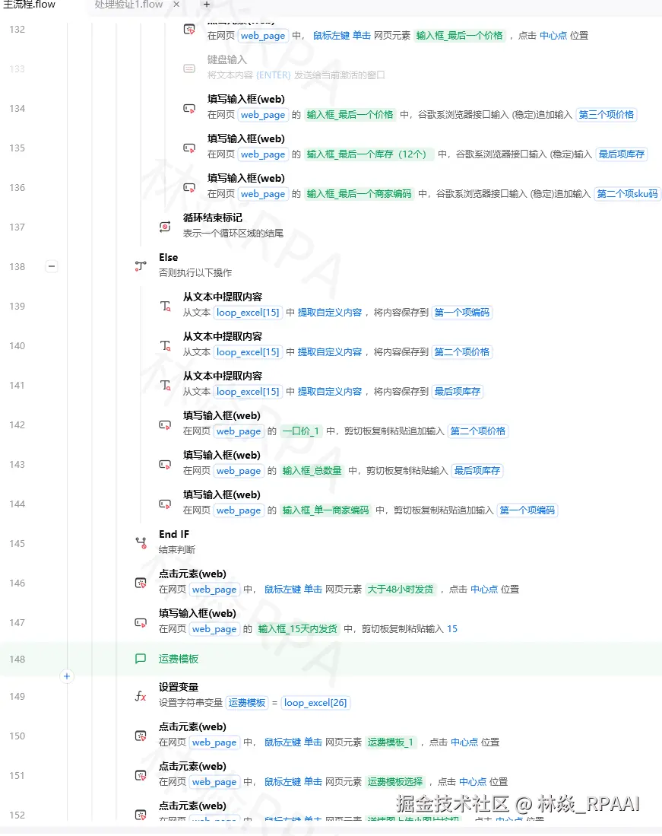Click 最后项库存 variable on line 141

point(457,391)
